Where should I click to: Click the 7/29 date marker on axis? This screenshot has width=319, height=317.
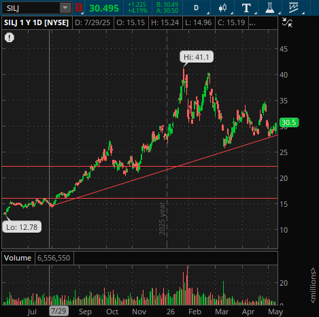(x=58, y=311)
